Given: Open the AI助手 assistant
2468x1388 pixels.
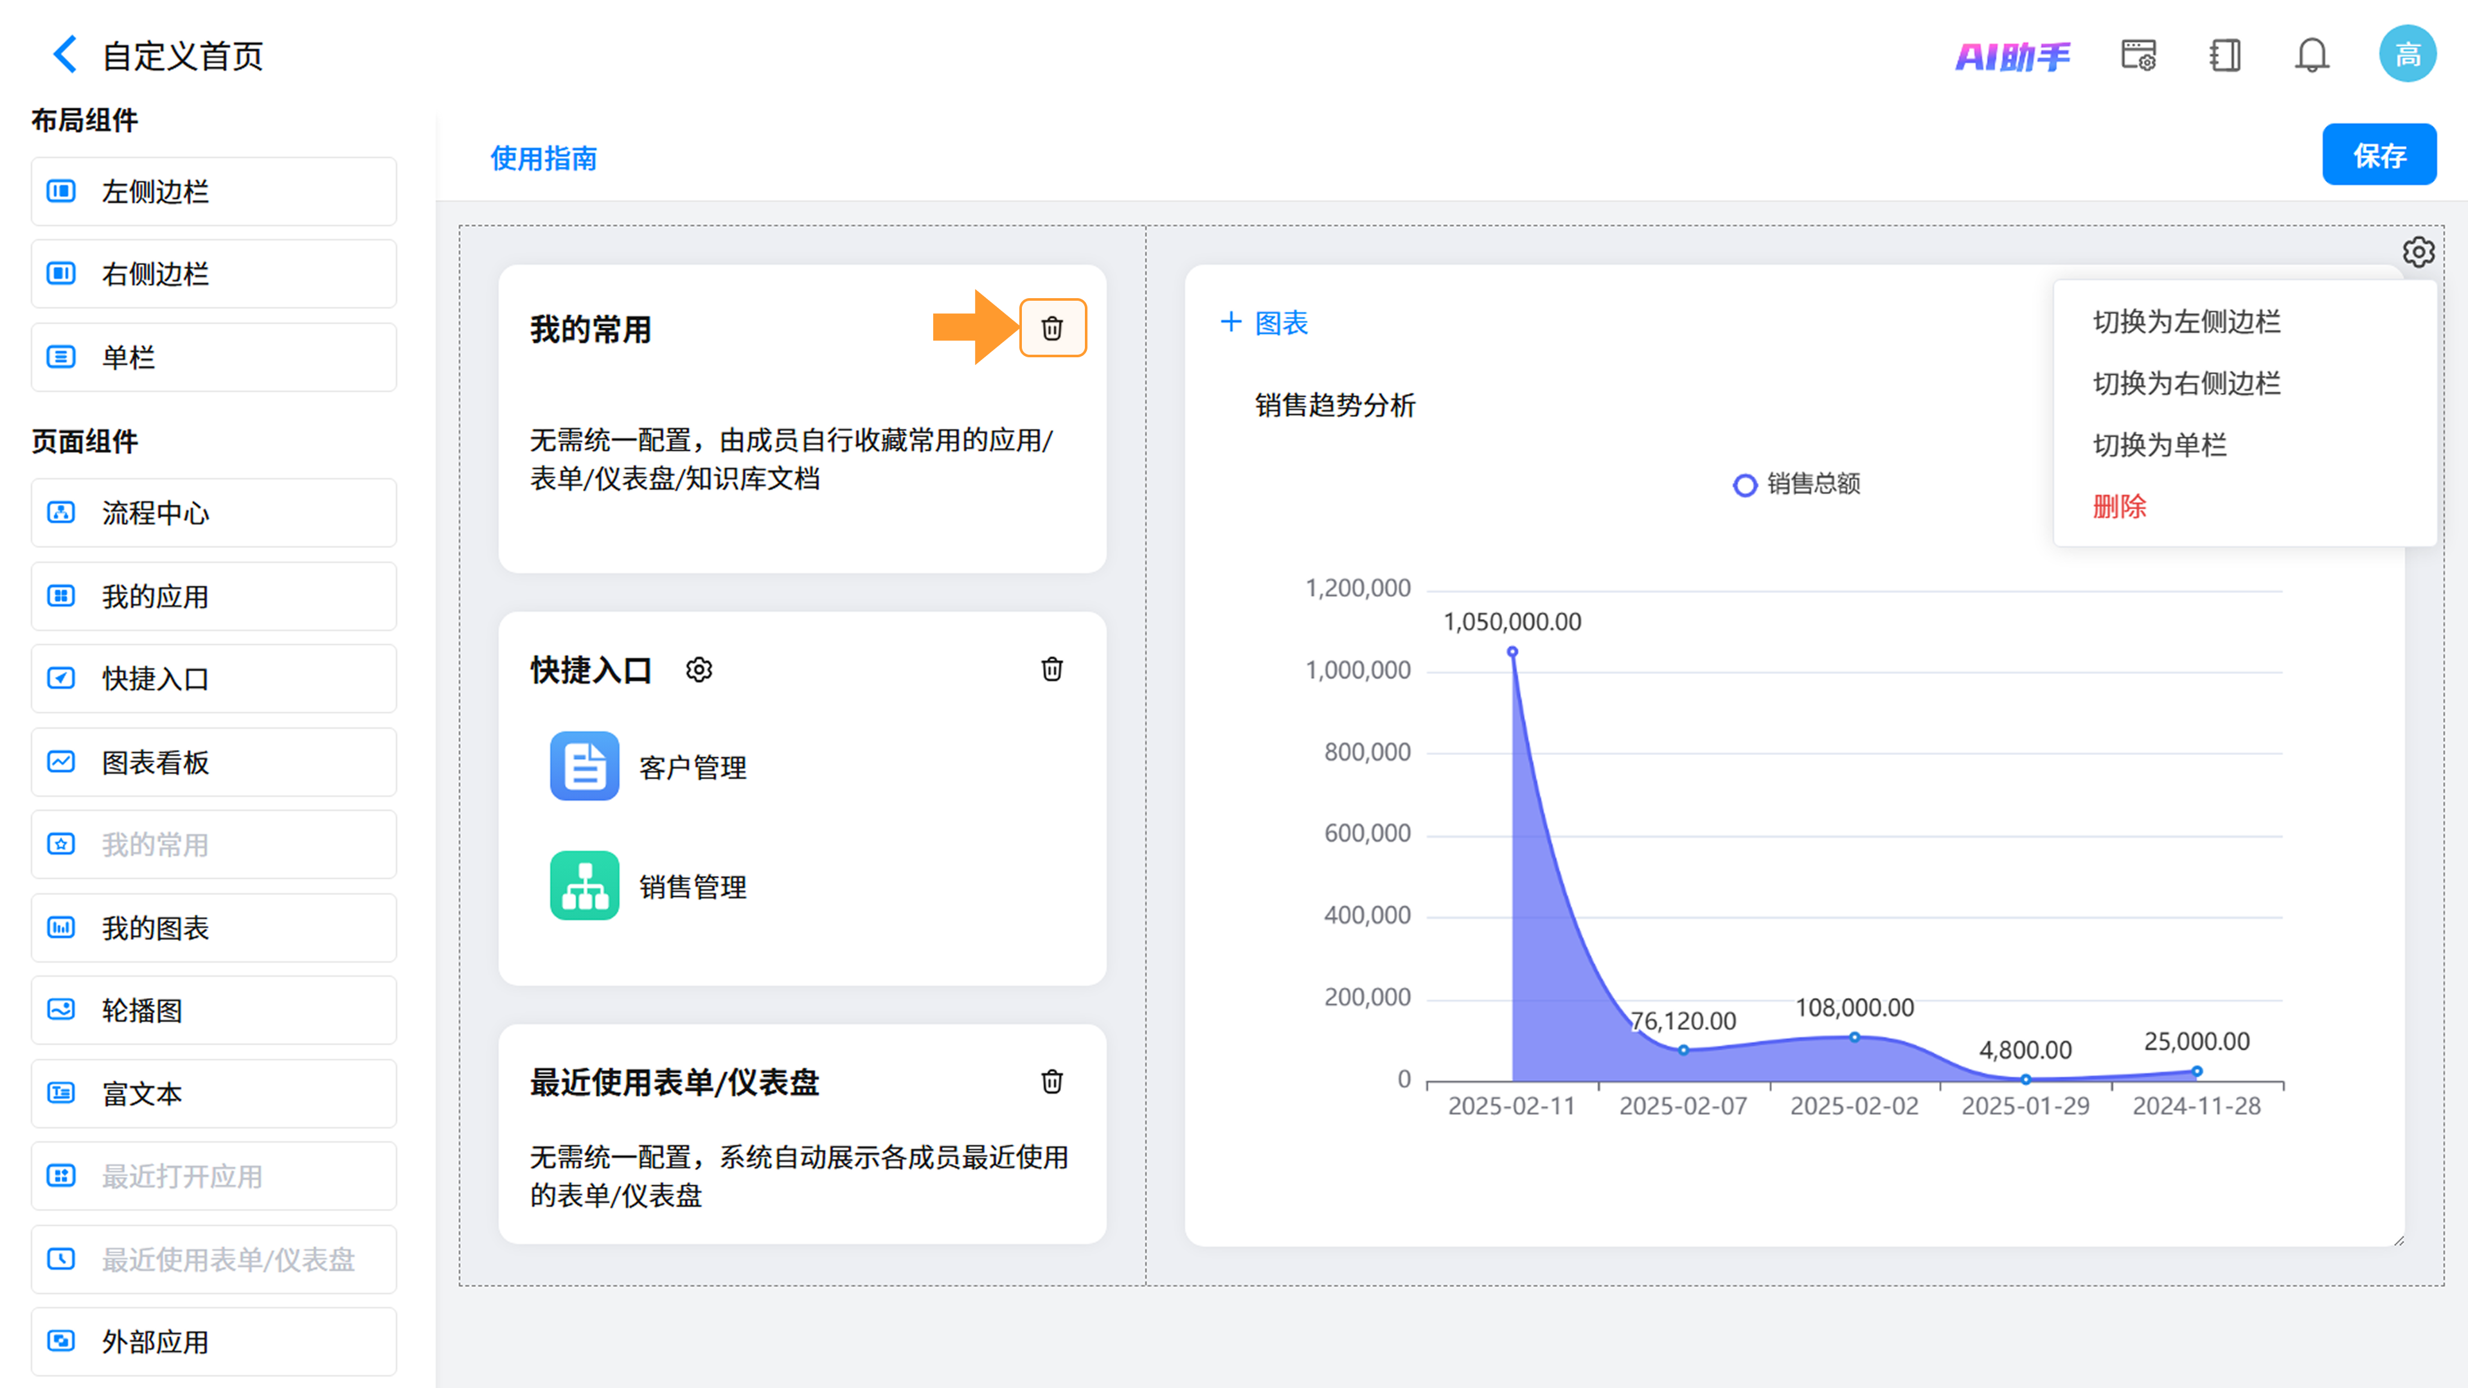Looking at the screenshot, I should (x=2012, y=57).
